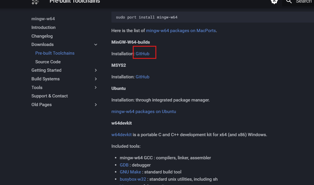Open Pre-built Toolchains sidebar link
This screenshot has width=314, height=185.
click(55, 53)
